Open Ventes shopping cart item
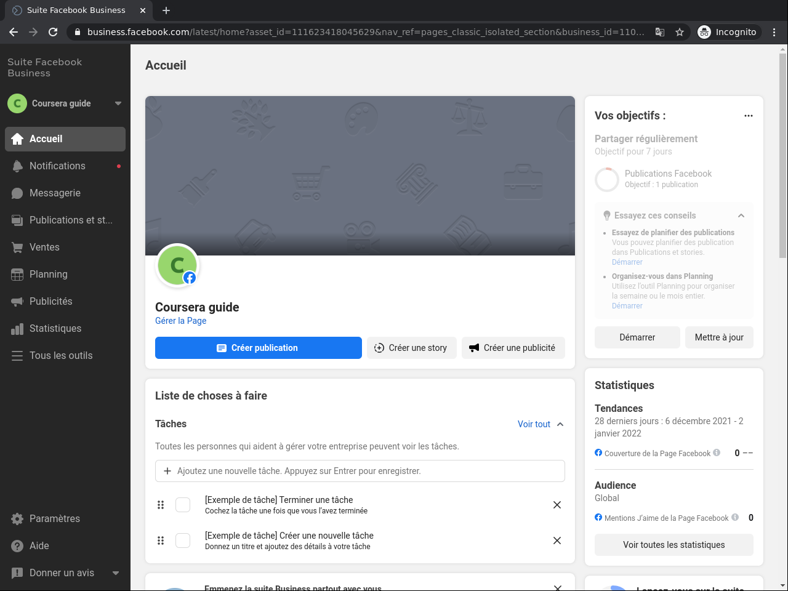Viewport: 788px width, 591px height. (x=65, y=247)
